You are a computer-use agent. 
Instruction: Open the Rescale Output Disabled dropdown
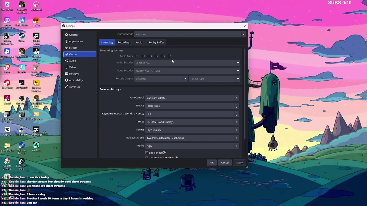click(x=161, y=79)
